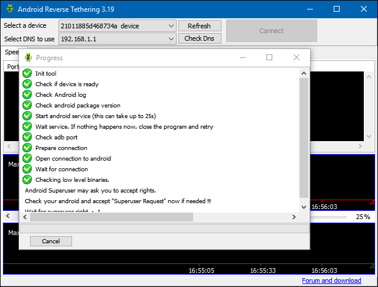Click left arrow beside zoom slider in main window
The height and width of the screenshot is (287, 378).
(8, 216)
